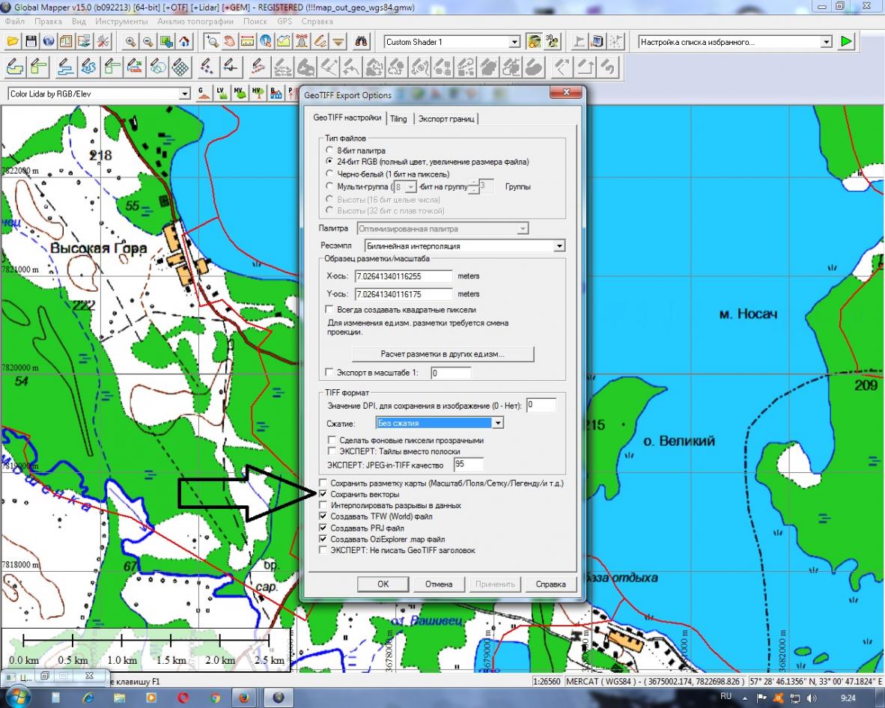
Task: Uncheck the Сохранить векторы checkbox
Action: pyautogui.click(x=323, y=495)
